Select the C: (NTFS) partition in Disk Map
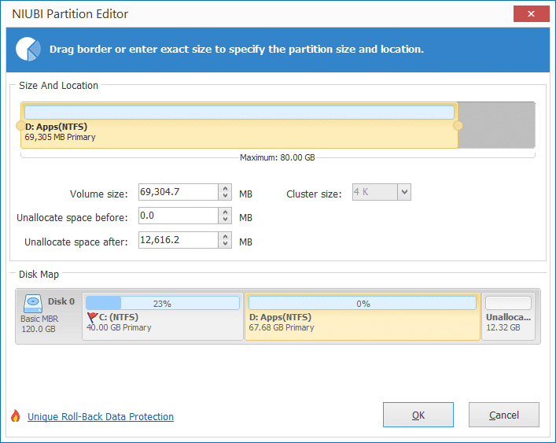The width and height of the screenshot is (556, 443). 163,316
